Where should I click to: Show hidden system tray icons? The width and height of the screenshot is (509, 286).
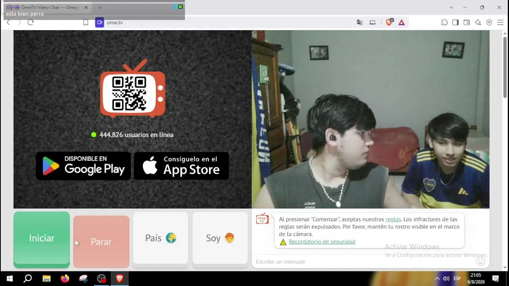click(437, 278)
